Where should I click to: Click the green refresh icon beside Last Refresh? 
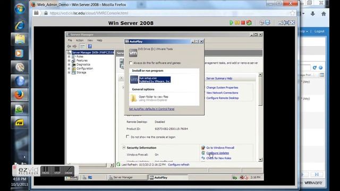(x=118, y=164)
